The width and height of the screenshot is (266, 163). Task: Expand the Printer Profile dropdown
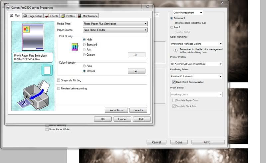(x=196, y=64)
